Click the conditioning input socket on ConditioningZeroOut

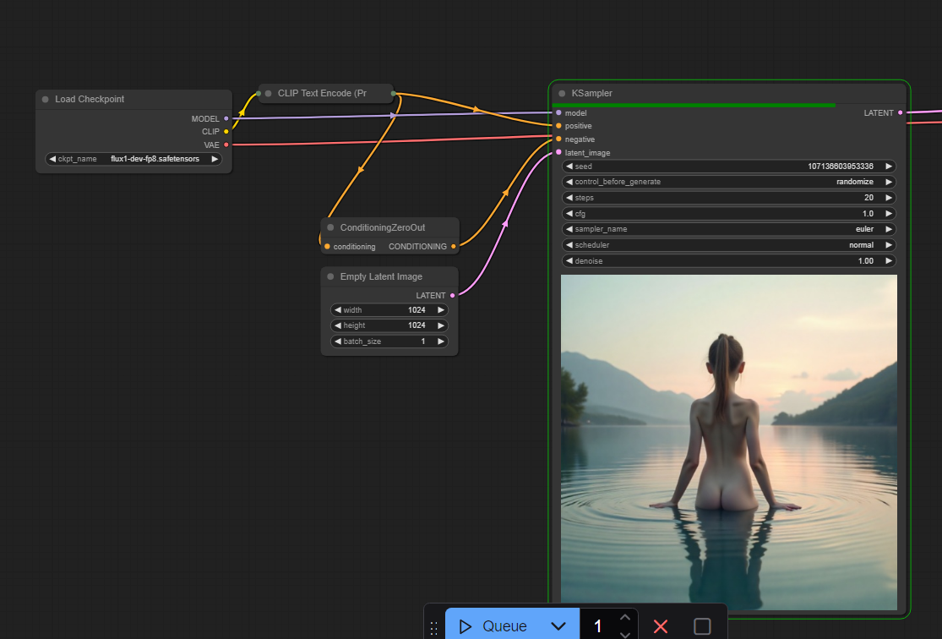pos(327,247)
